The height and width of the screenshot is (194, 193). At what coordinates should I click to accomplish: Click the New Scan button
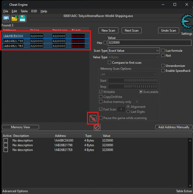click(108, 30)
